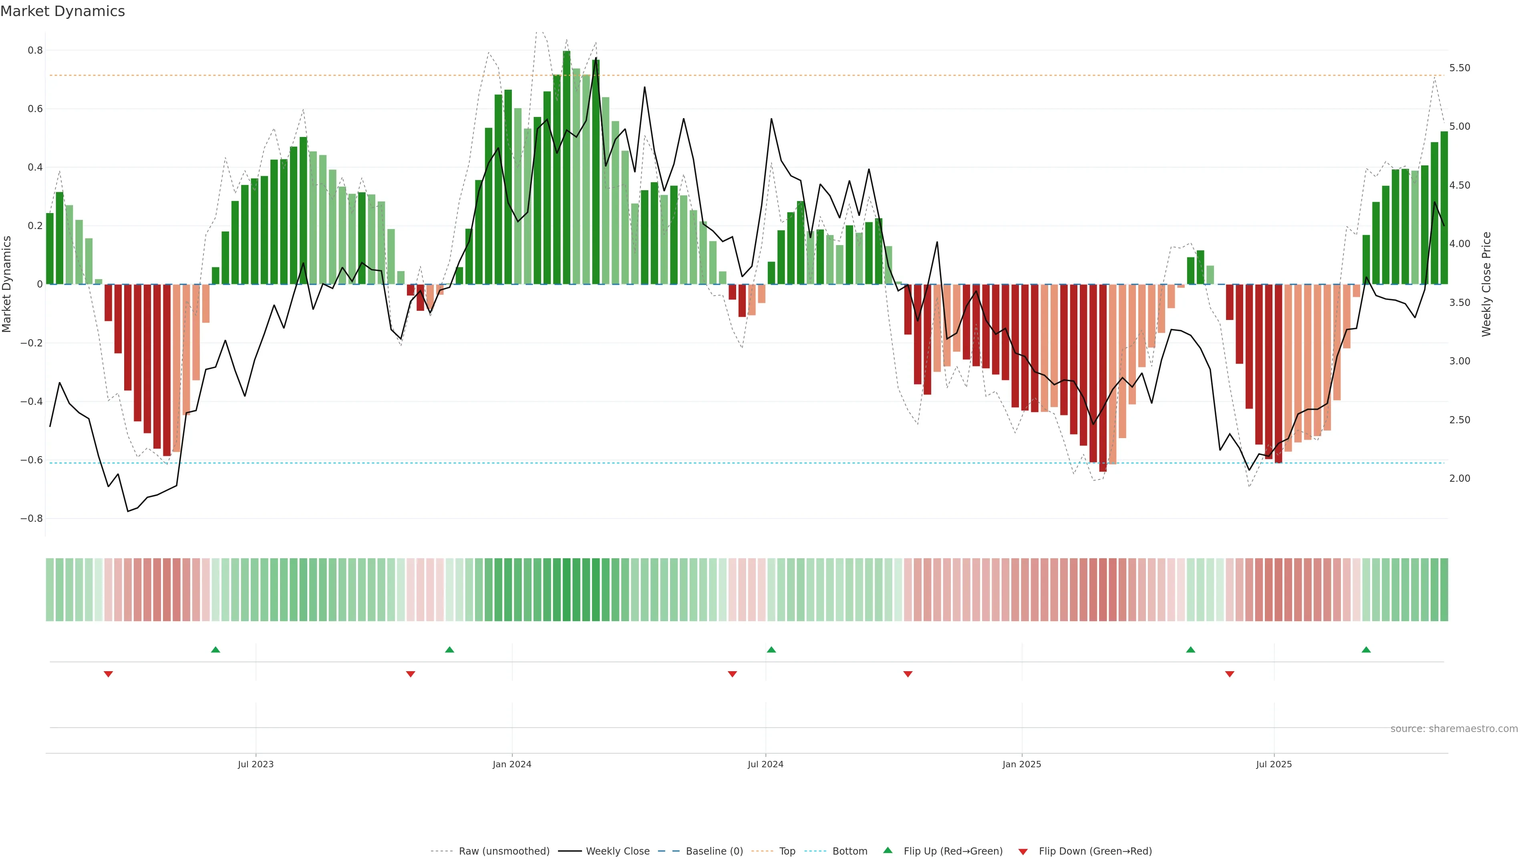1538x865 pixels.
Task: Click the 5.50 price axis tick label
Action: pyautogui.click(x=1460, y=68)
